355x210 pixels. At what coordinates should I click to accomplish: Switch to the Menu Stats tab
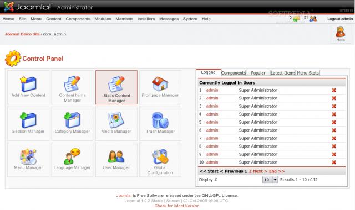[308, 73]
